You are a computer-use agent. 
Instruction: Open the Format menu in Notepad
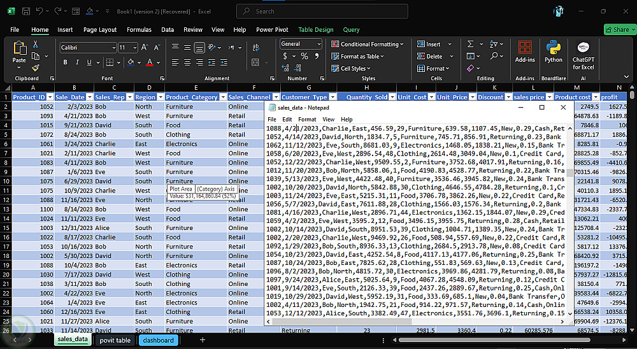307,119
